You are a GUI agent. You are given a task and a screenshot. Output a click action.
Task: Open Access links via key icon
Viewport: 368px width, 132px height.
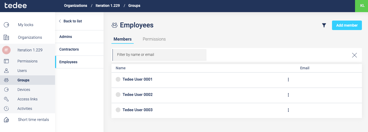click(x=6, y=99)
